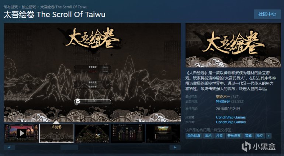Click the game header capsule image
The image size is (284, 156).
[233, 45]
